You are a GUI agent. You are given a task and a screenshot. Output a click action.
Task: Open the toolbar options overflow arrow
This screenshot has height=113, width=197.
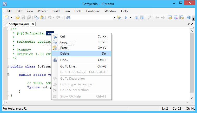193,19
